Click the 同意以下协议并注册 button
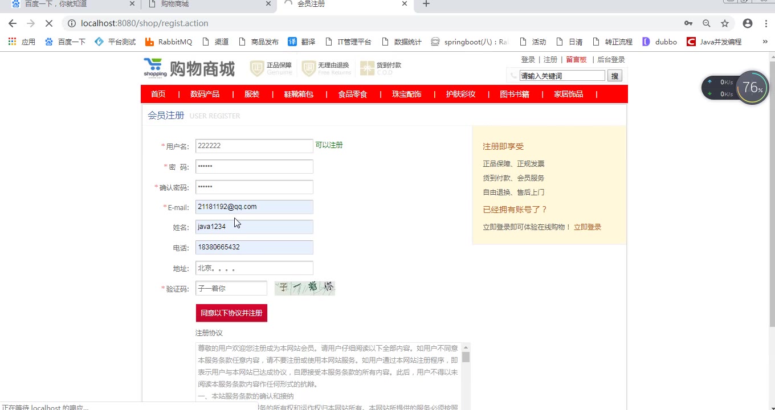The image size is (775, 410). point(231,313)
